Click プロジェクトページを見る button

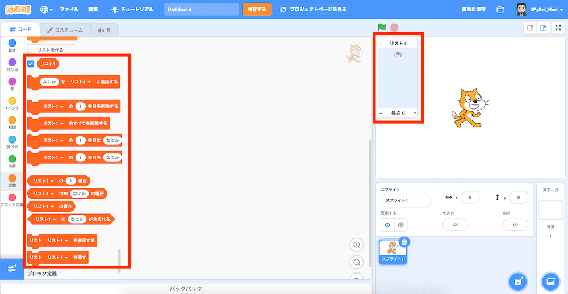tap(313, 10)
